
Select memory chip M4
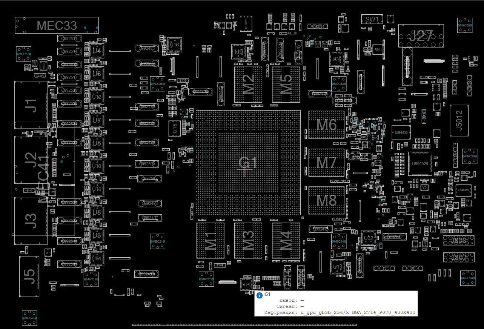[x=286, y=240]
